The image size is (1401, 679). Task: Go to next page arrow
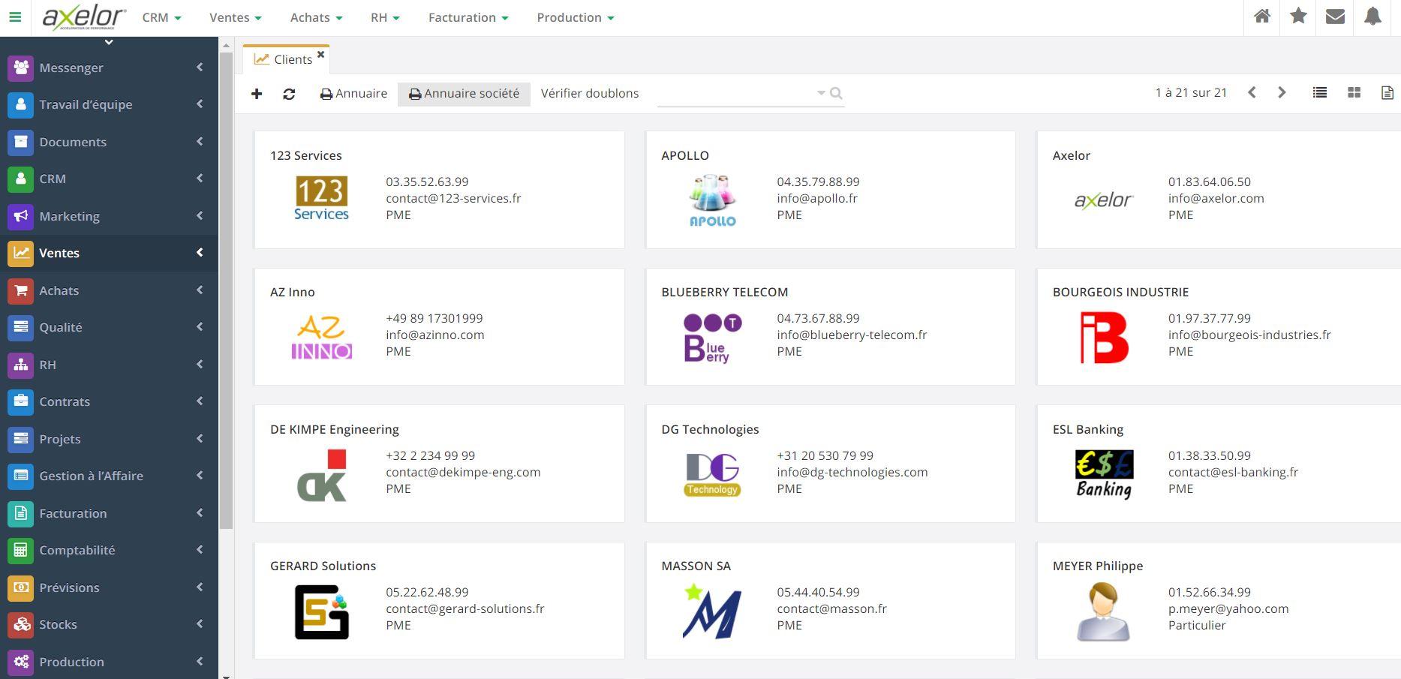[1282, 93]
